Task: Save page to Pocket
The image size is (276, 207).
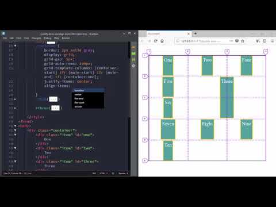Action: tap(237, 41)
